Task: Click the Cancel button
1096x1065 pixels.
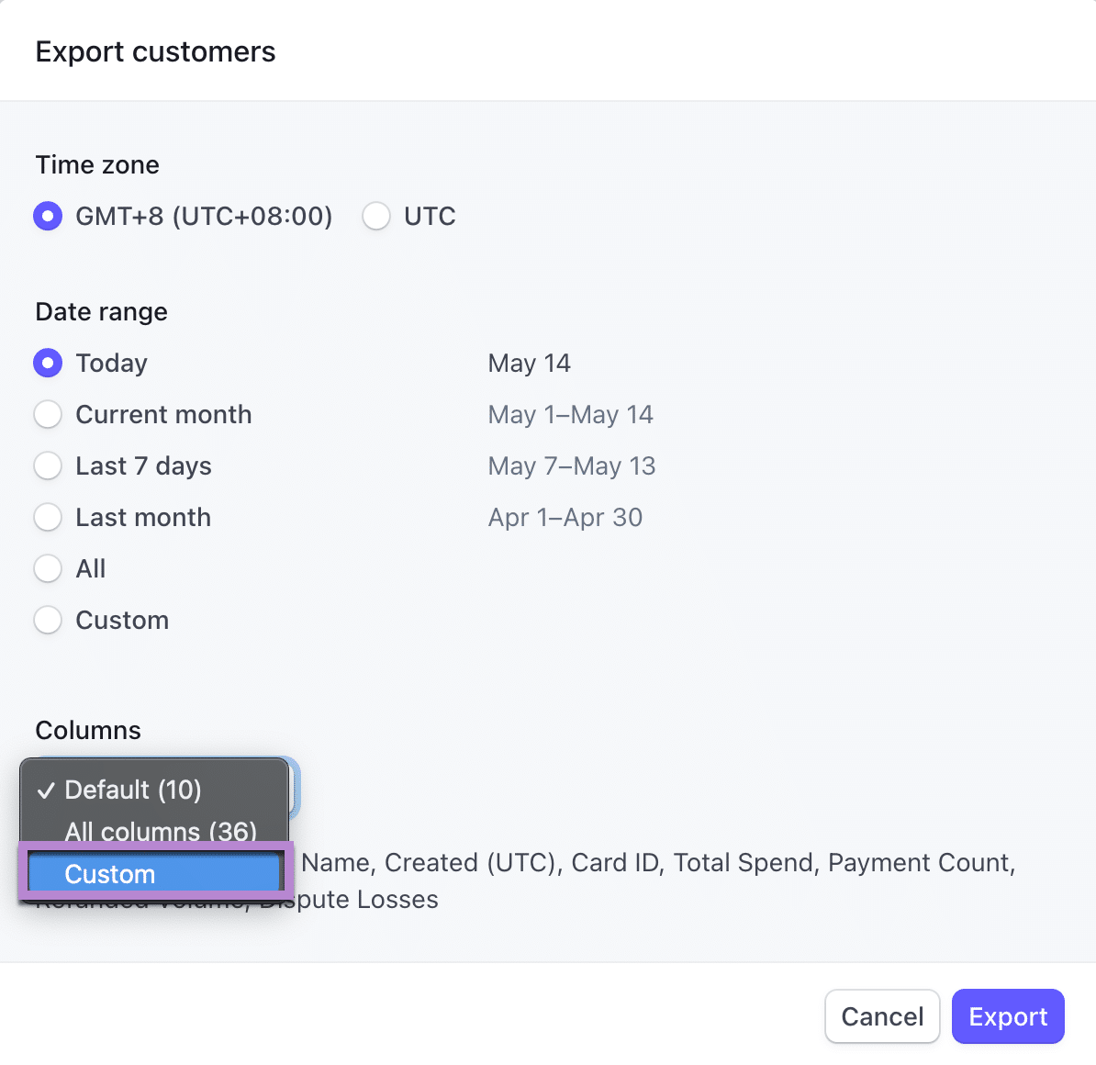Action: [x=881, y=1016]
